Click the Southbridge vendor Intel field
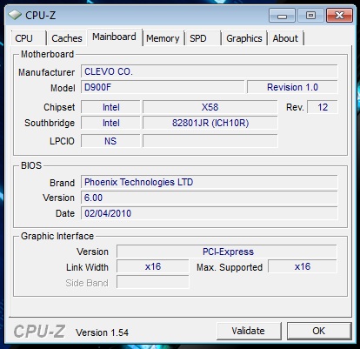 [x=110, y=123]
